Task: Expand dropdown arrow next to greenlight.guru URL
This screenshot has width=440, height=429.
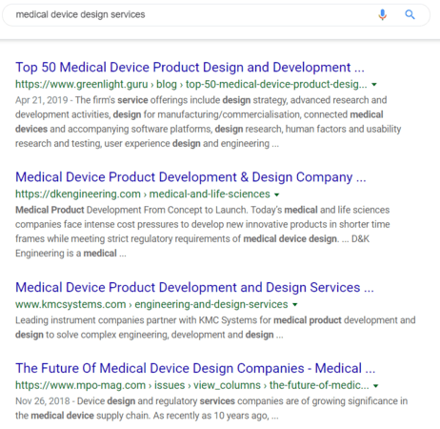Action: tap(374, 85)
